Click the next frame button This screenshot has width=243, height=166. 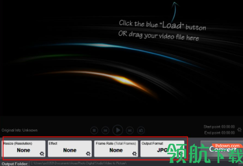(130, 130)
